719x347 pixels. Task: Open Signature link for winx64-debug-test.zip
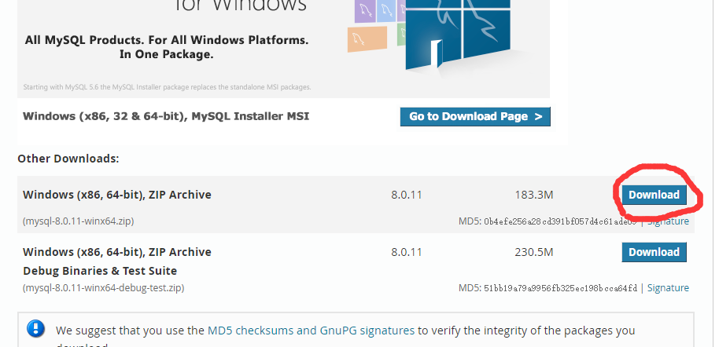click(668, 288)
